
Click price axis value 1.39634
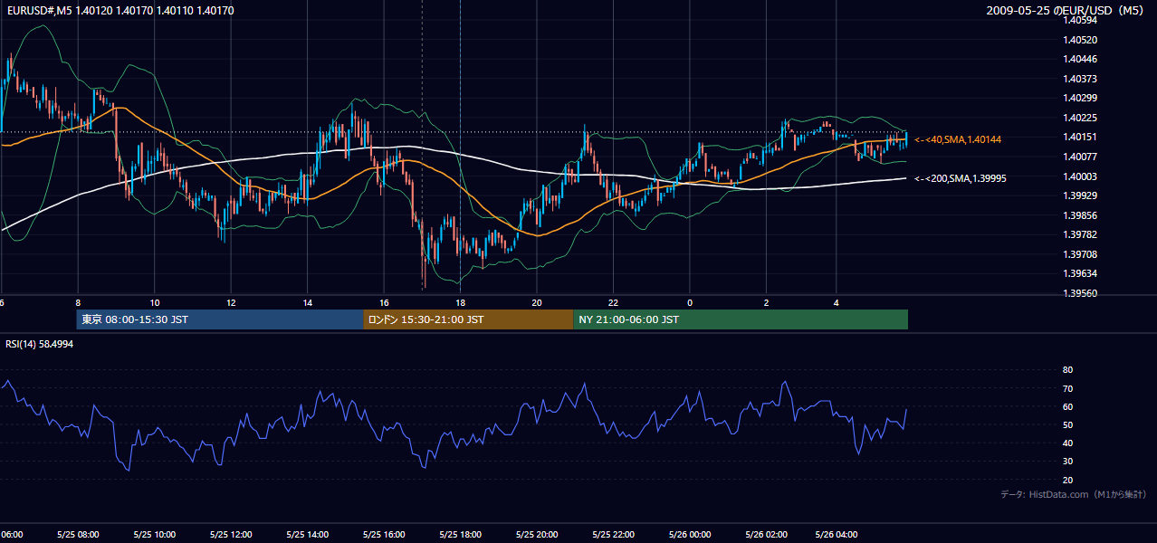tap(1080, 273)
